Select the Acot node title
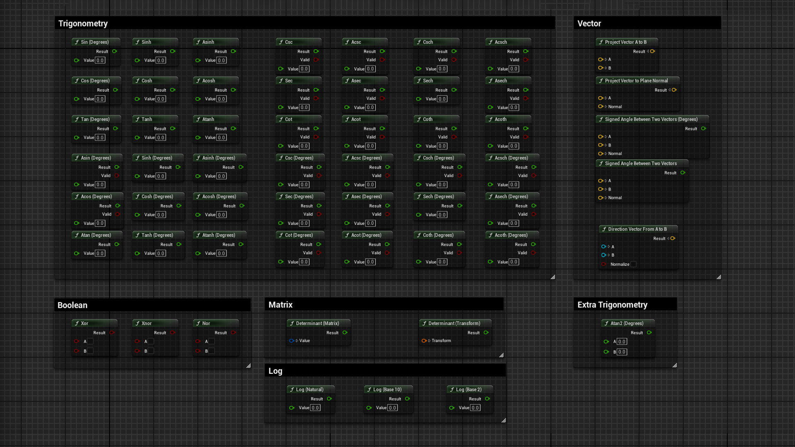The image size is (795, 447). click(x=356, y=119)
